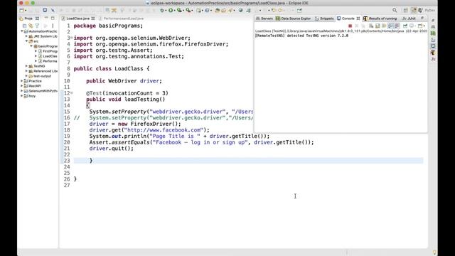
Task: Open the Run button dropdown arrow
Action: click(x=174, y=11)
